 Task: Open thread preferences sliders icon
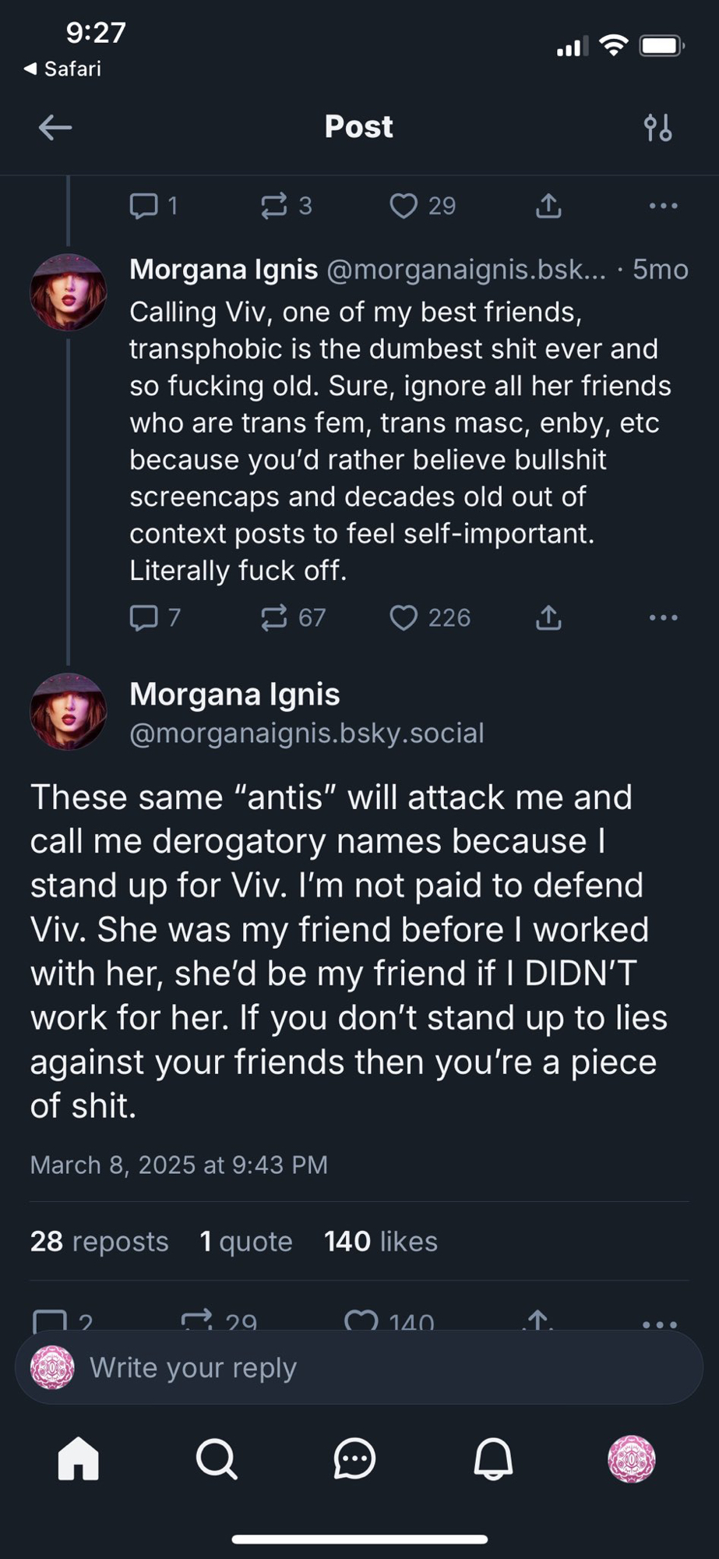(658, 127)
